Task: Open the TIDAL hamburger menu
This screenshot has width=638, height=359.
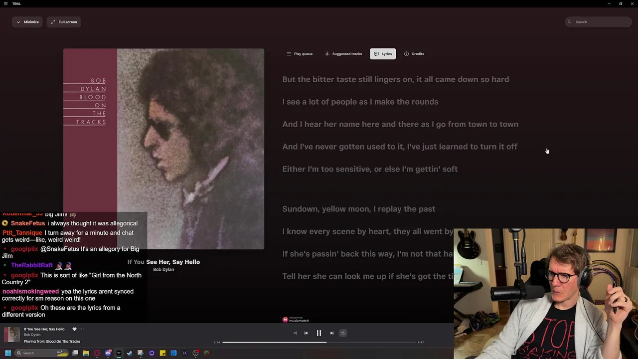Action: point(6,3)
